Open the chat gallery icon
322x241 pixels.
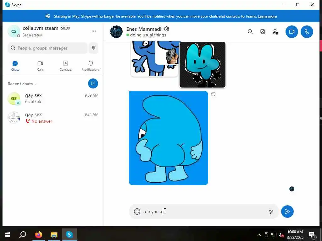coord(263,32)
